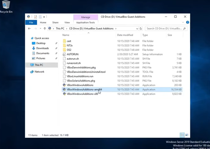
Task: Click the VirtualBox window icon in title bar
Action: coord(29,17)
